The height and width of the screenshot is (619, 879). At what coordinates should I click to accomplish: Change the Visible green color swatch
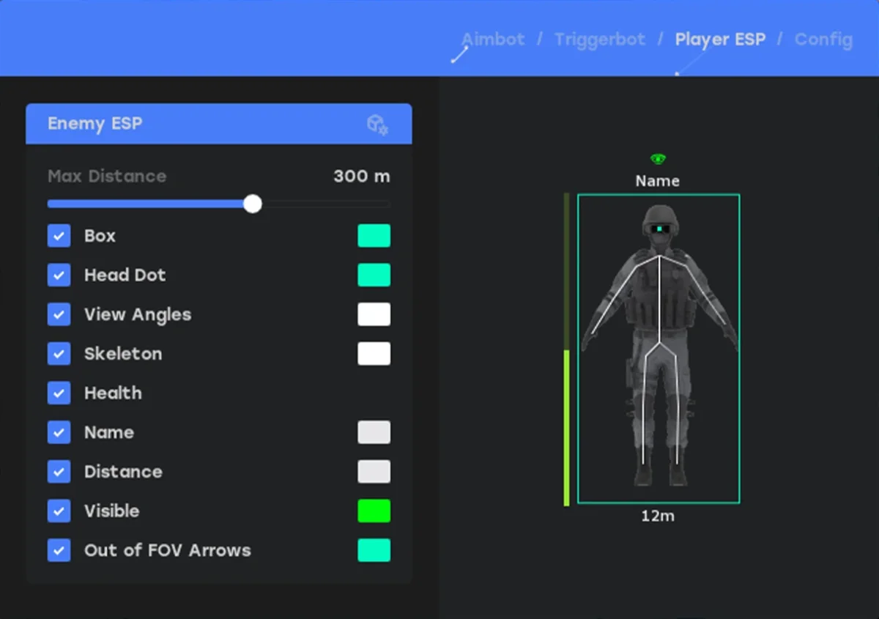[374, 511]
